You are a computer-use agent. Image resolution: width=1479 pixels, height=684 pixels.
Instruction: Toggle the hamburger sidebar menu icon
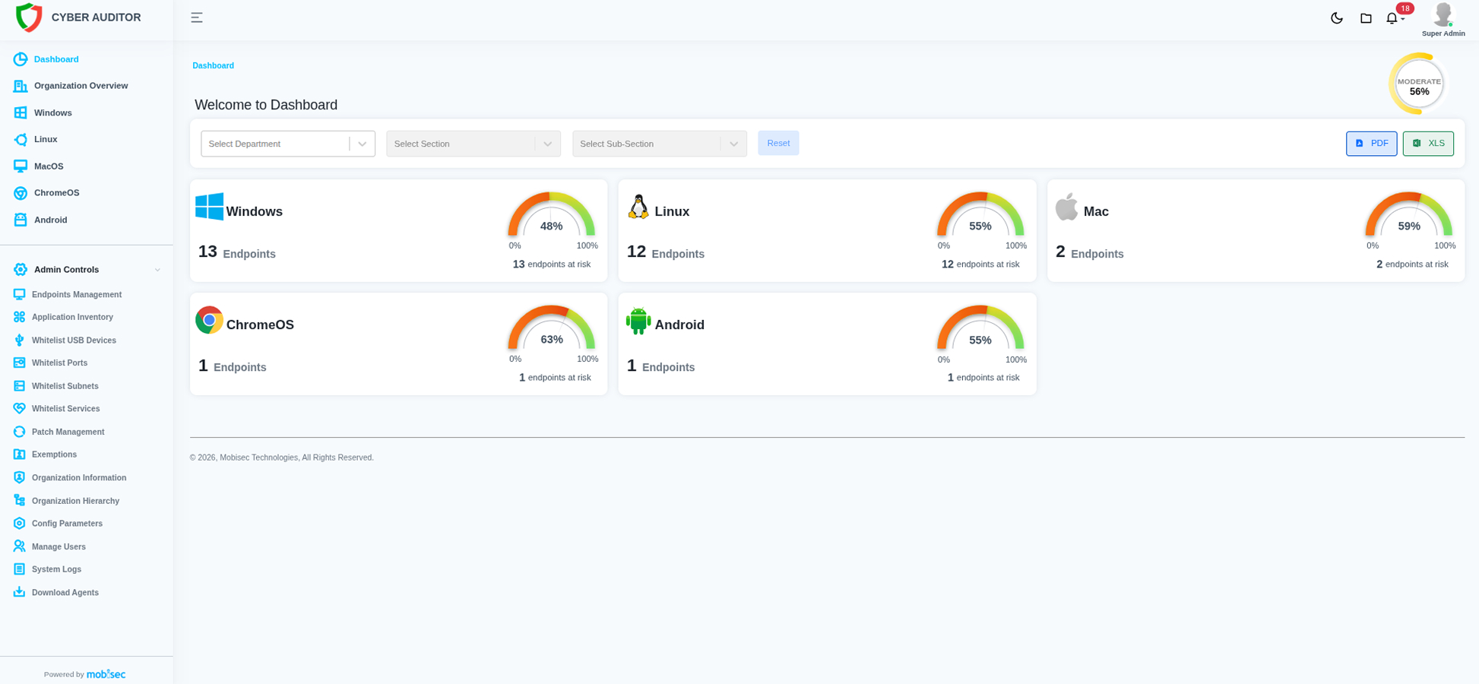pyautogui.click(x=197, y=17)
